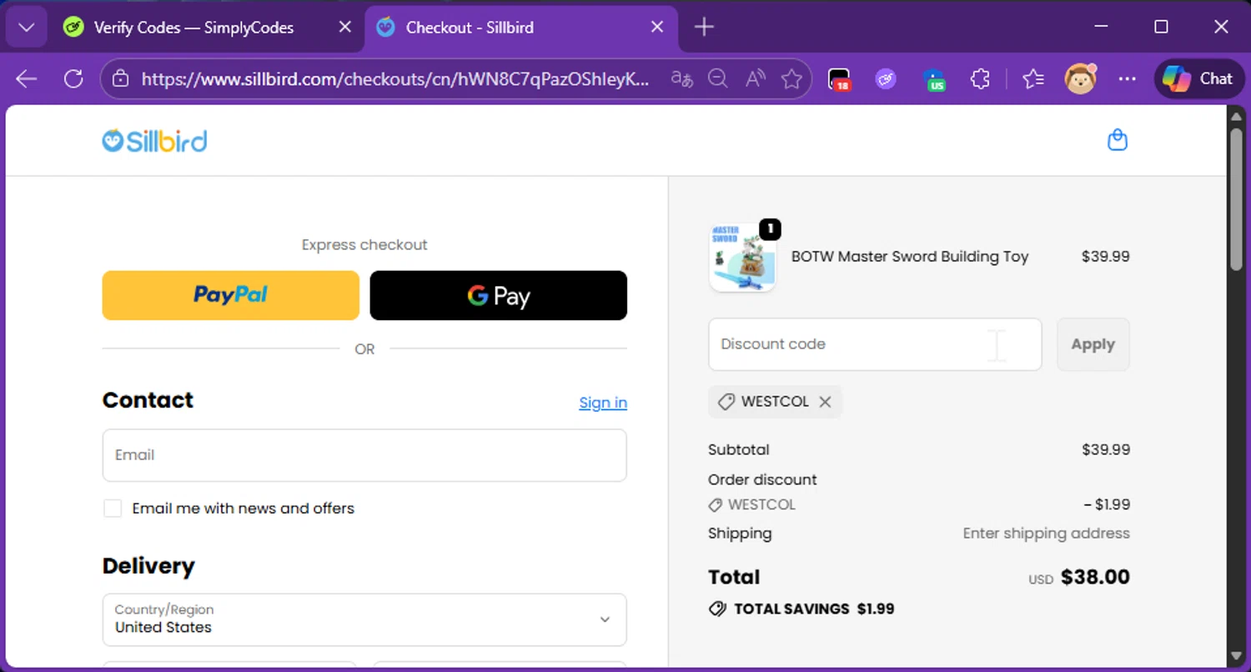
Task: Remove the WESTCOL discount code tag
Action: coord(825,402)
